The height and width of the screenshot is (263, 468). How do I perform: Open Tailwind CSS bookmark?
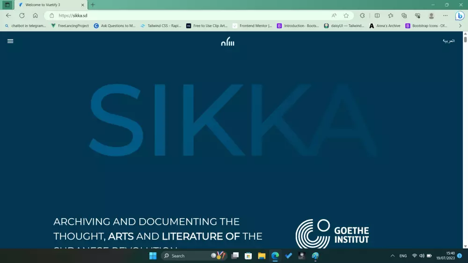pyautogui.click(x=161, y=26)
